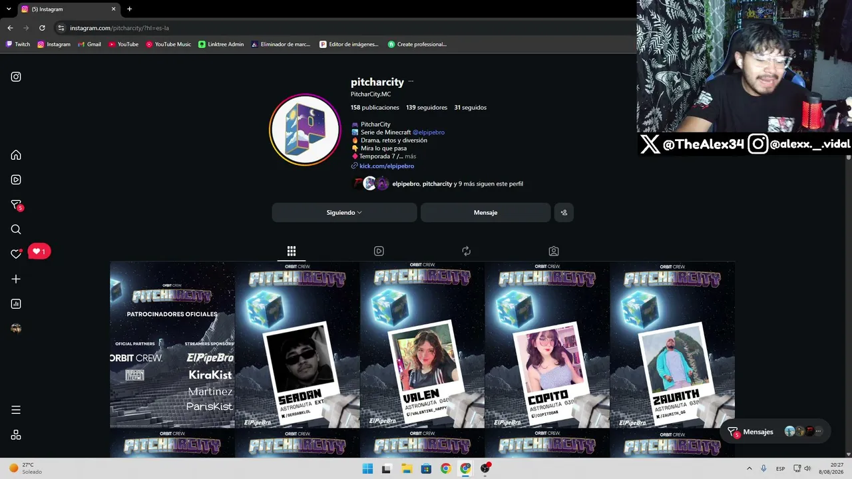
Task: View mutual followers 'elpipebro, pitcharcity y 9 más'
Action: pos(458,184)
